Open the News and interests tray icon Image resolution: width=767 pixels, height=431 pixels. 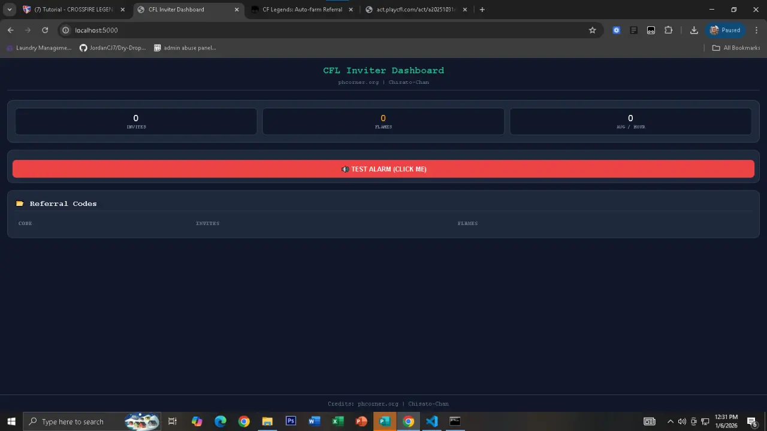650,421
